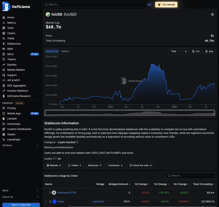Viewport: 219px width, 207px height.
Task: Collapse the More section
Action: (20, 191)
